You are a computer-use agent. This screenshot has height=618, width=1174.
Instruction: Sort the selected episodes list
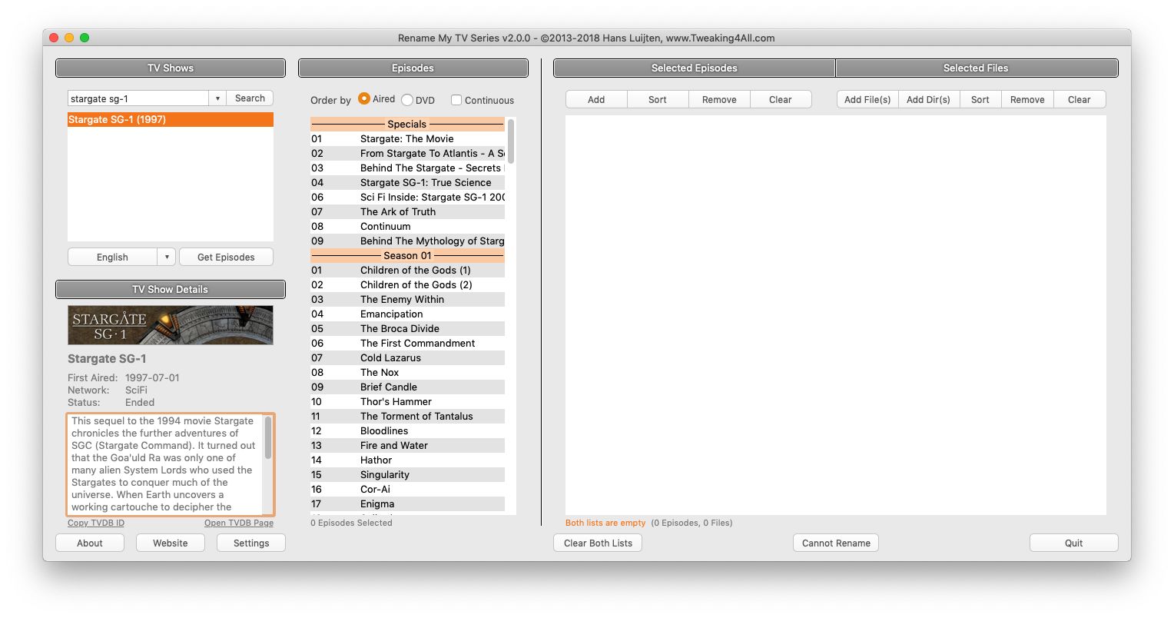pos(658,100)
